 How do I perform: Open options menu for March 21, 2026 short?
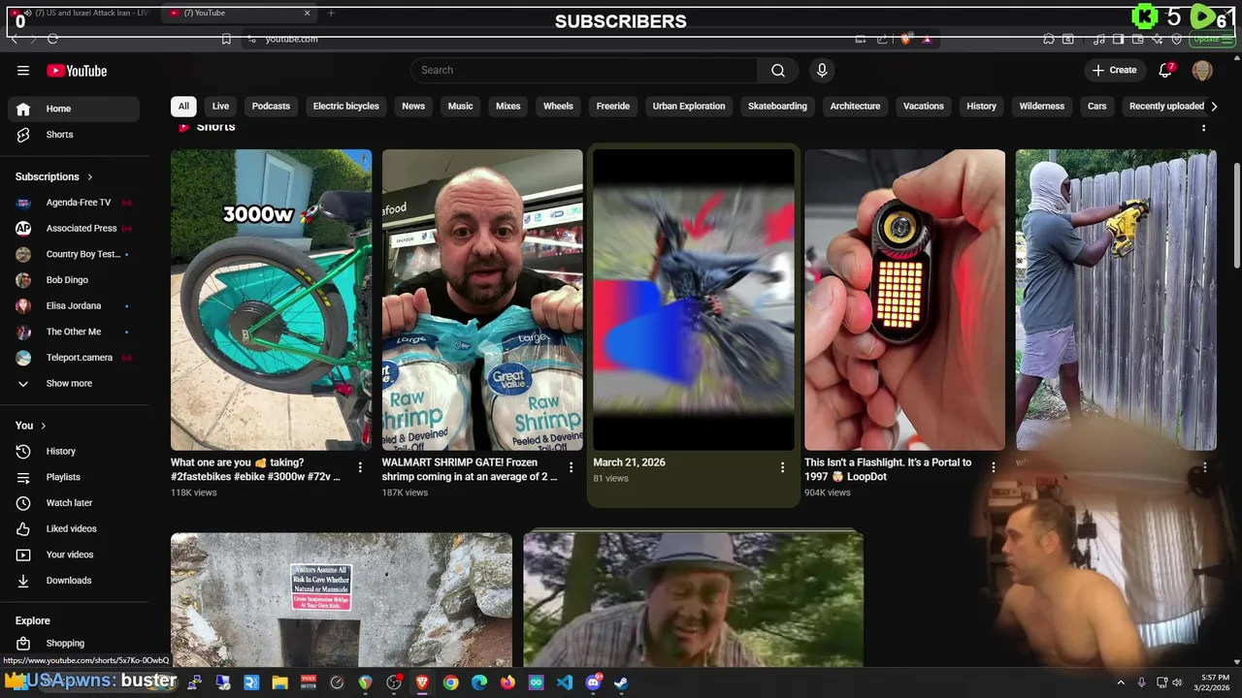click(x=782, y=467)
